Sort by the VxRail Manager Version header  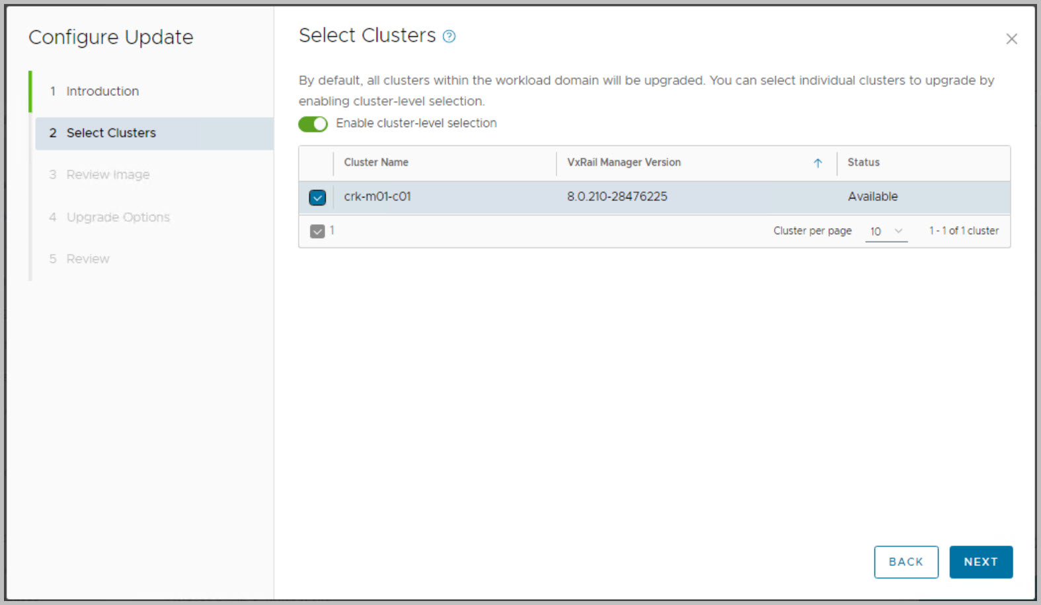pos(623,163)
